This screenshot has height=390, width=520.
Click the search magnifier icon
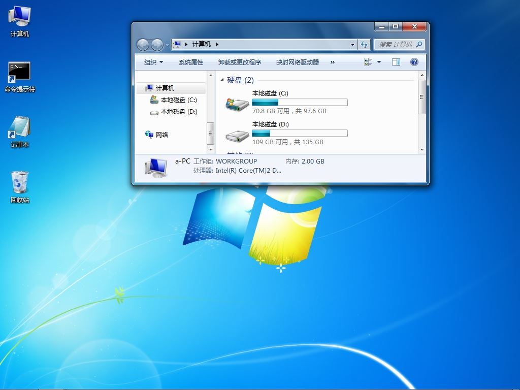pyautogui.click(x=419, y=44)
